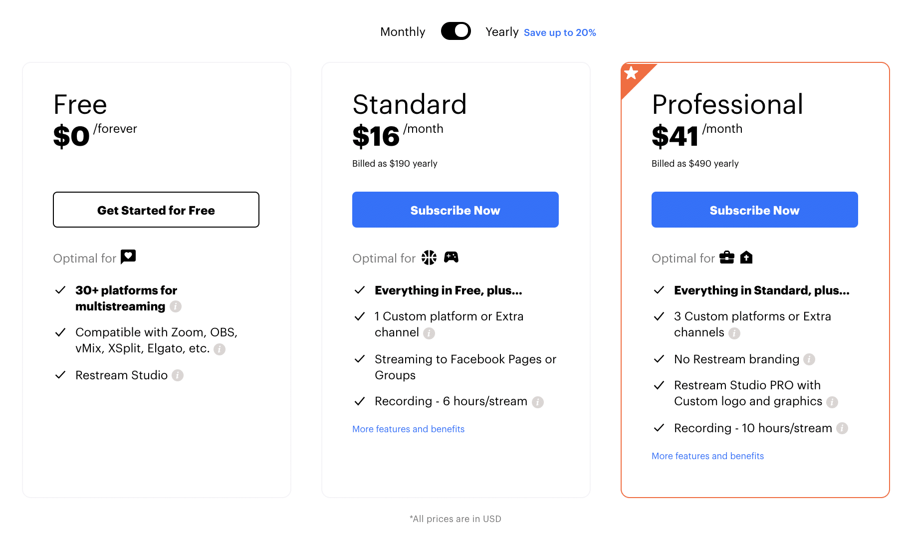
Task: Click Subscribe Now under Professional plan
Action: click(x=755, y=210)
